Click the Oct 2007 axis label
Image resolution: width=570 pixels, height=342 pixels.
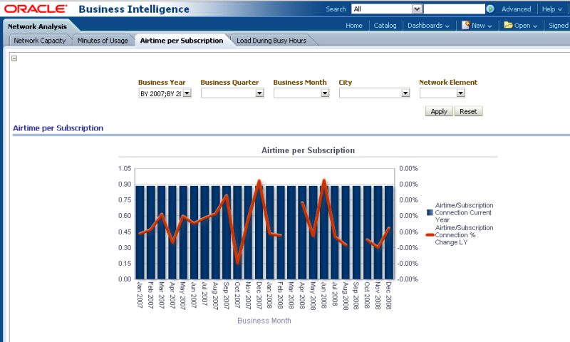pos(237,296)
